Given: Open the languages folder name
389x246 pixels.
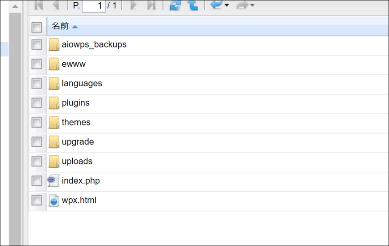Looking at the screenshot, I should (x=82, y=84).
